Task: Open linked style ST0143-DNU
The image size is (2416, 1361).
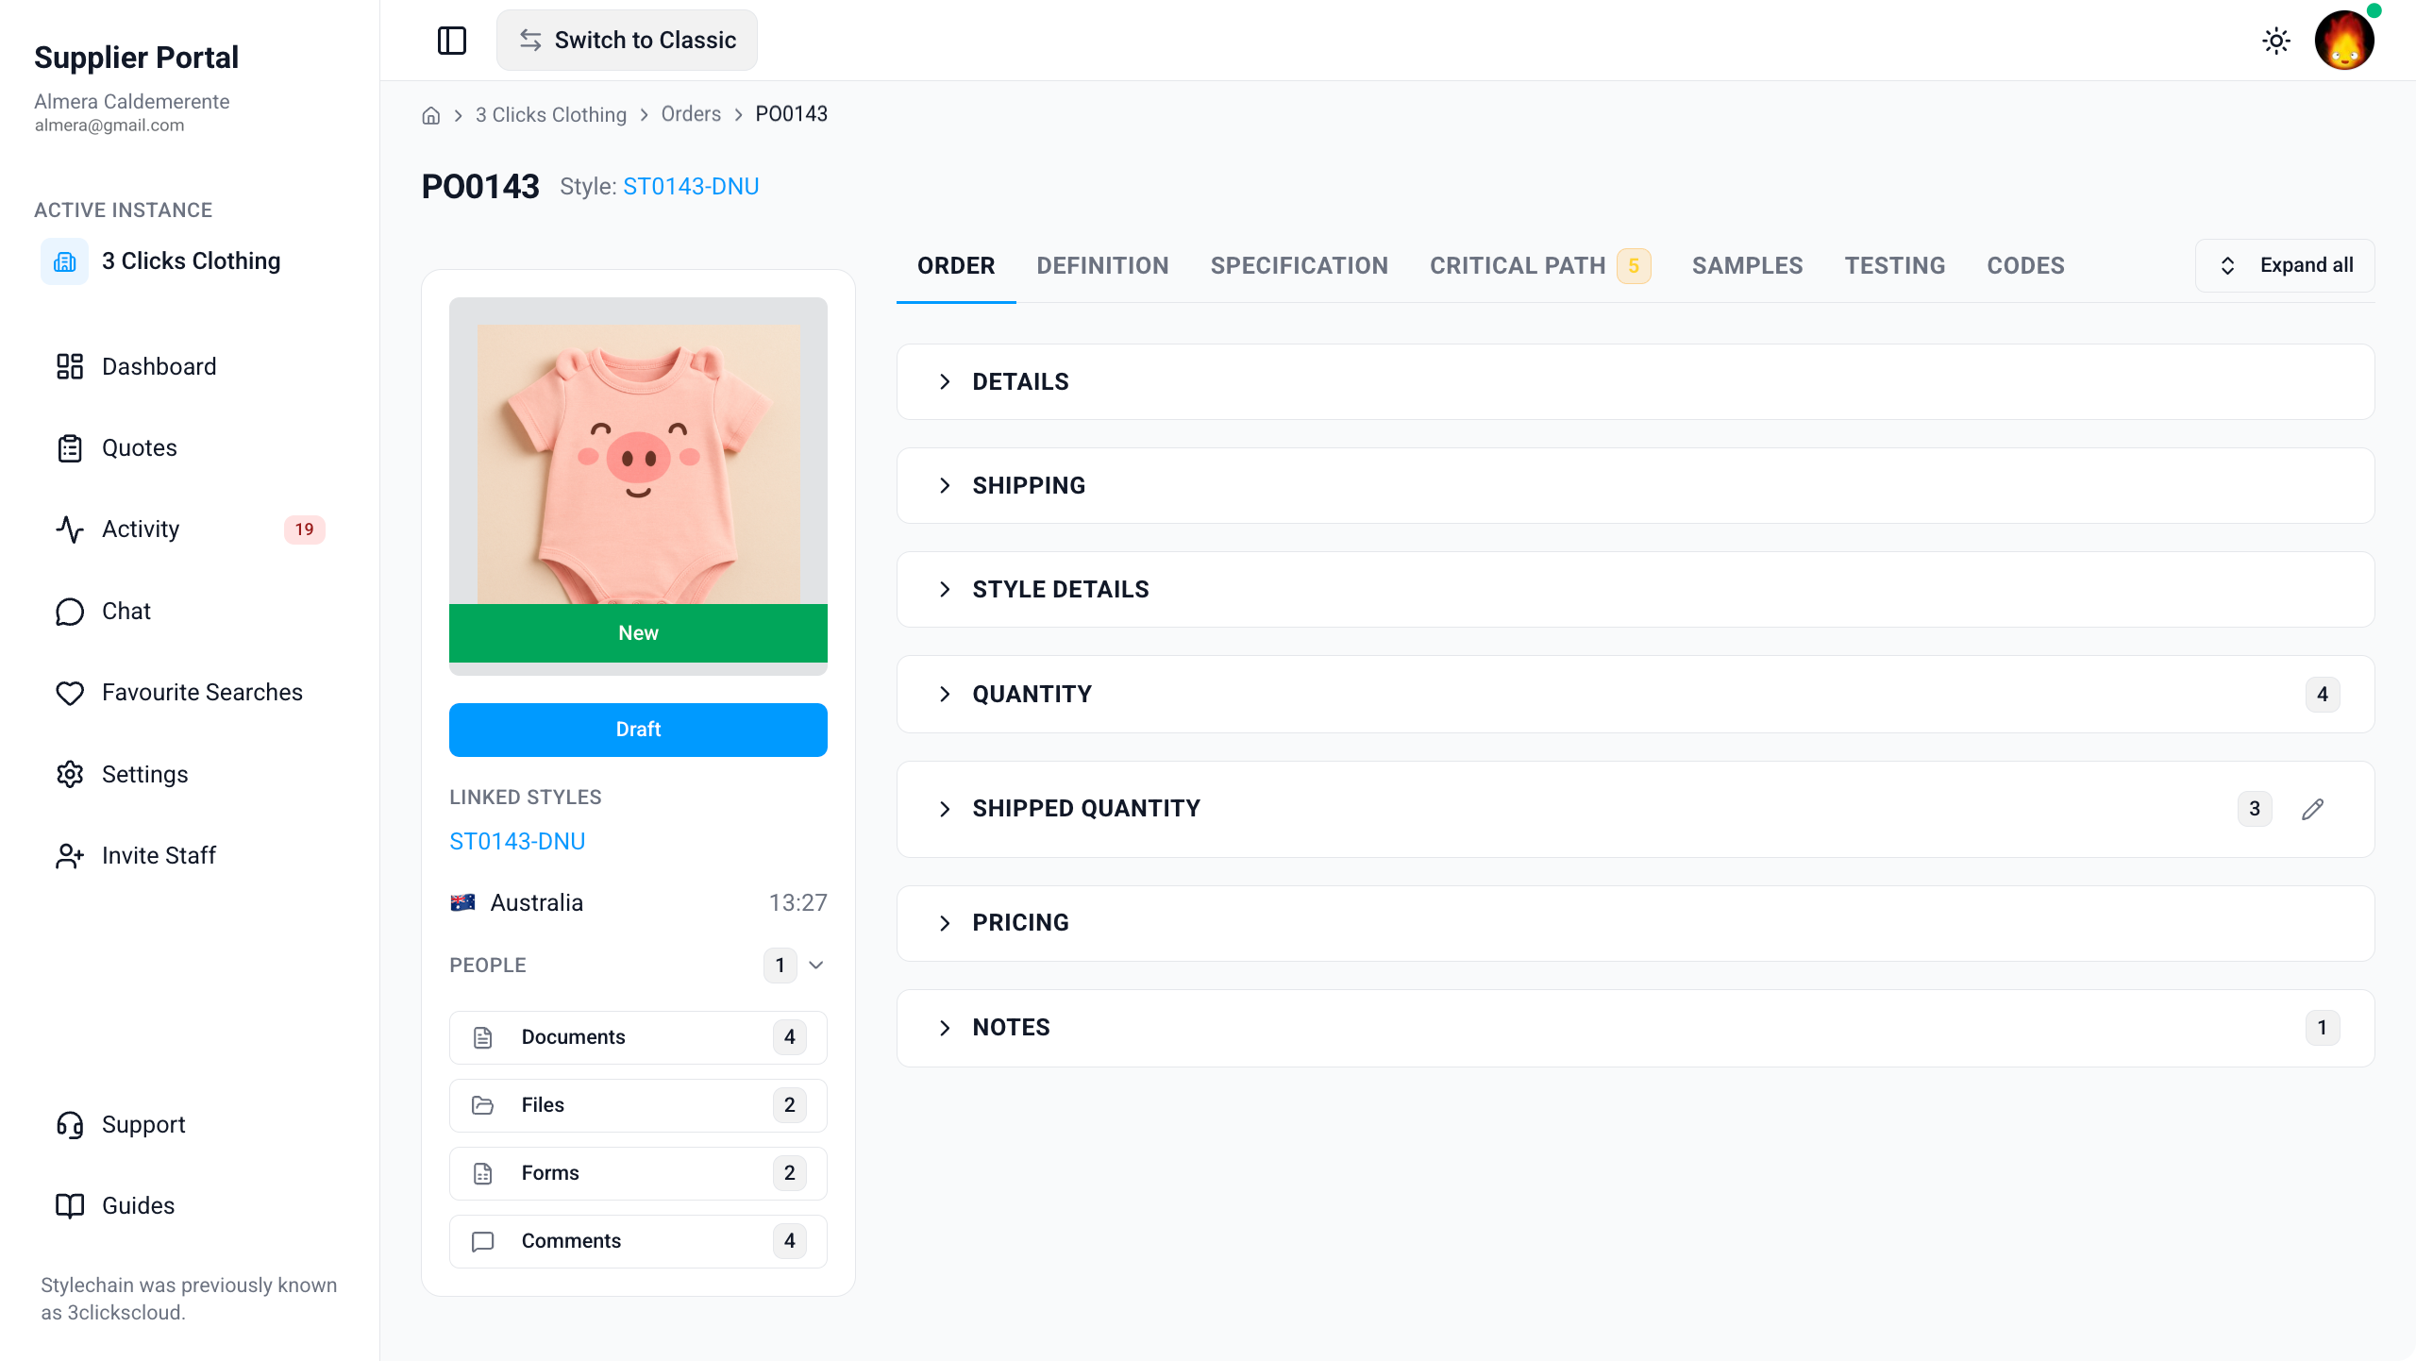Action: [x=517, y=842]
